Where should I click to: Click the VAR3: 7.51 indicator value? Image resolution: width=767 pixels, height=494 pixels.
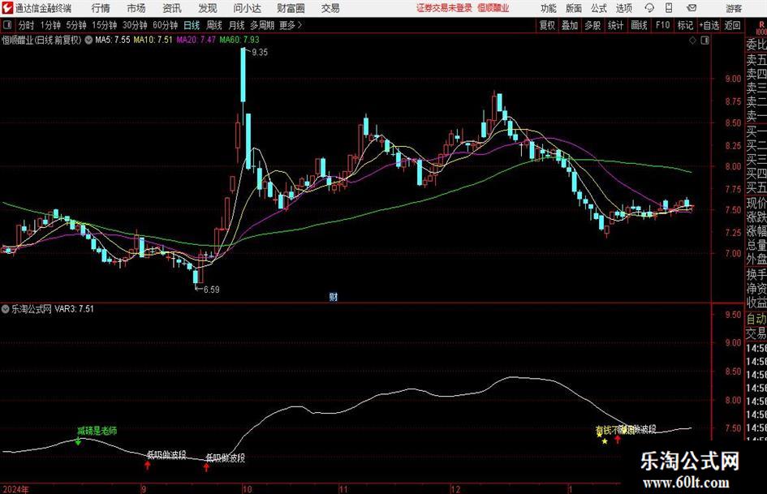[74, 308]
